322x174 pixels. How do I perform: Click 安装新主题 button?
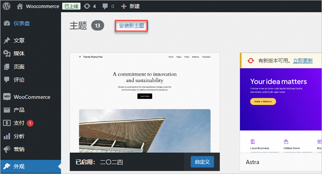132,26
